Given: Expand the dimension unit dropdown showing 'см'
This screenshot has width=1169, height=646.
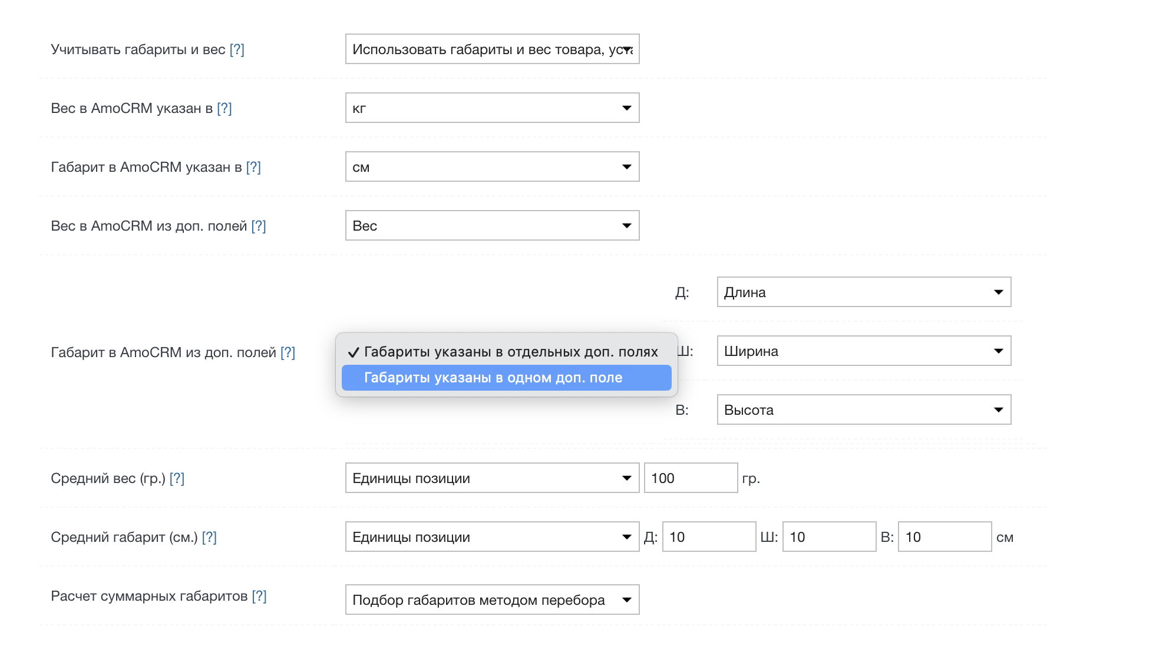Looking at the screenshot, I should click(x=492, y=167).
